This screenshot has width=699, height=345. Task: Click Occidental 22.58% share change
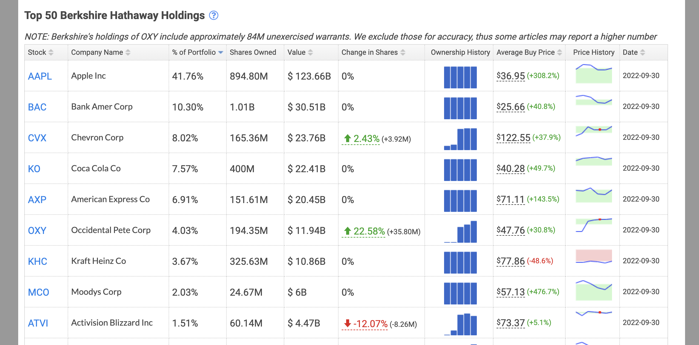click(x=363, y=232)
